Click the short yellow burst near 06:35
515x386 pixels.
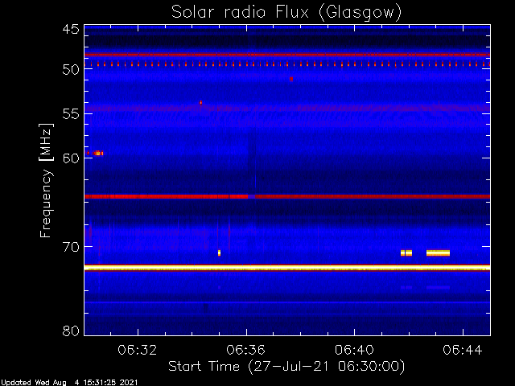219,253
